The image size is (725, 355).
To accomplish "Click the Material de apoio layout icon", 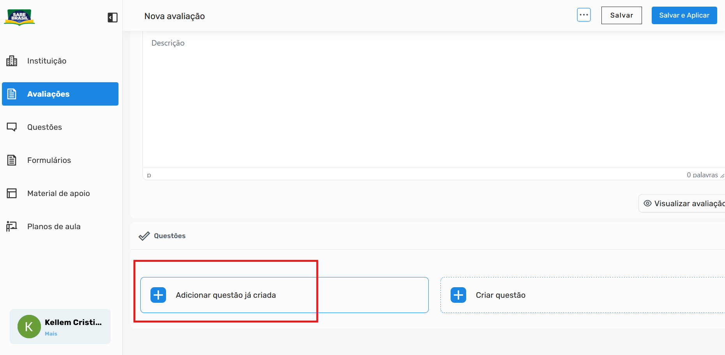I will click(12, 193).
